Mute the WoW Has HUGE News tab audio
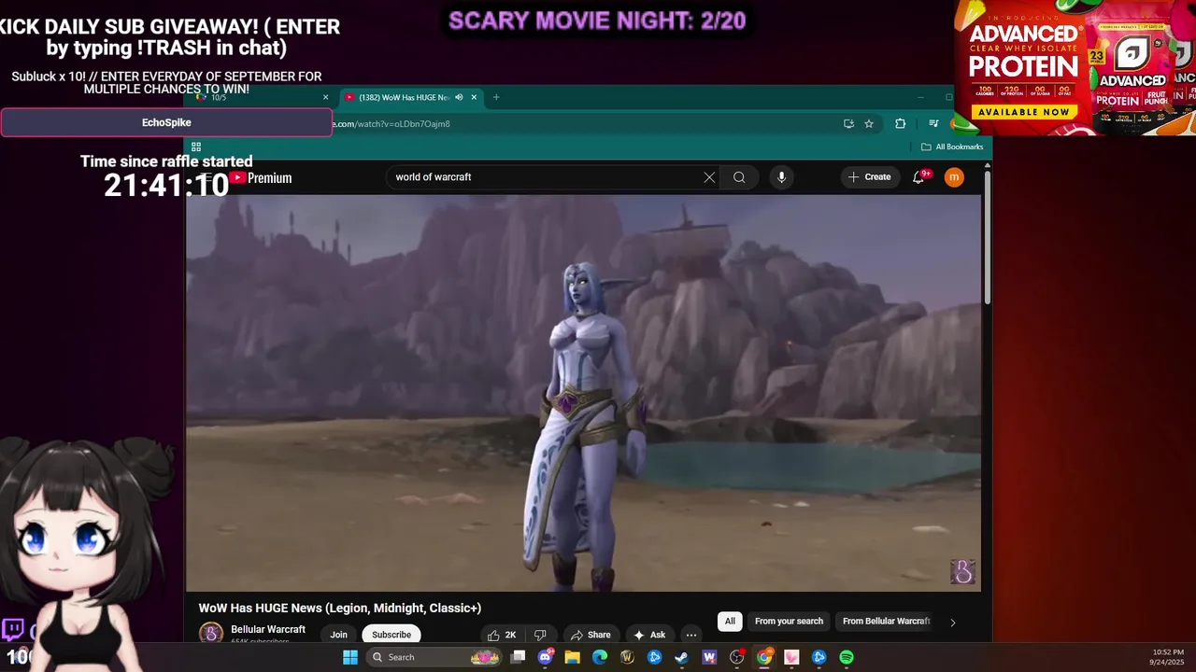The image size is (1196, 672). [459, 97]
